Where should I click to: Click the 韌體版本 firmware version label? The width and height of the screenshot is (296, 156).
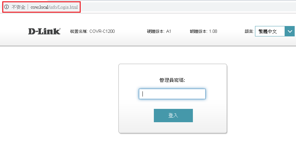click(198, 32)
